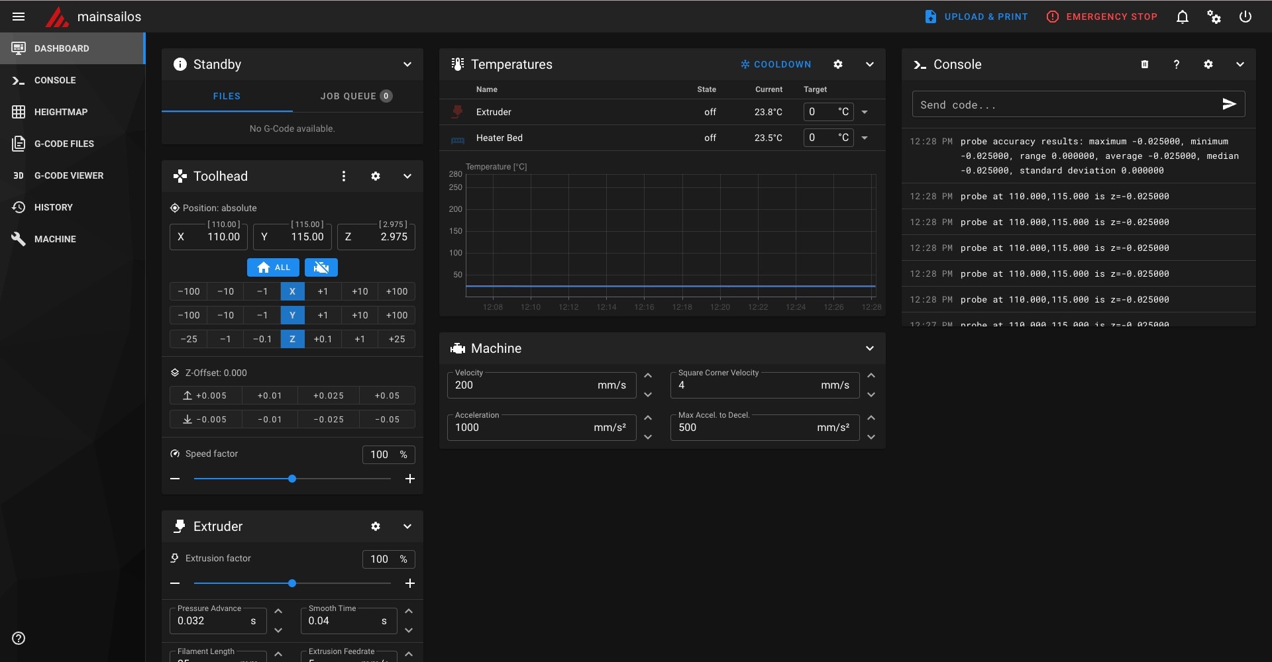Lower Z-offset by −0.005
The width and height of the screenshot is (1272, 662).
click(205, 419)
